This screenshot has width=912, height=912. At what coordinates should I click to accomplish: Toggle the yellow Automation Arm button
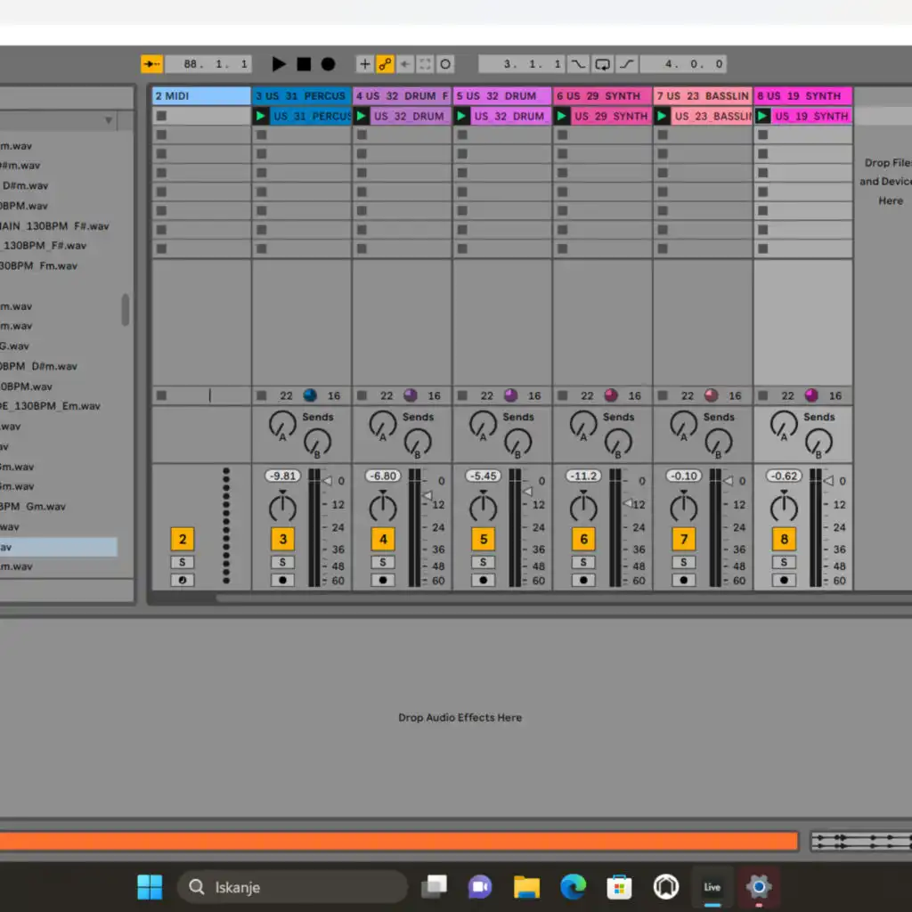pyautogui.click(x=385, y=64)
